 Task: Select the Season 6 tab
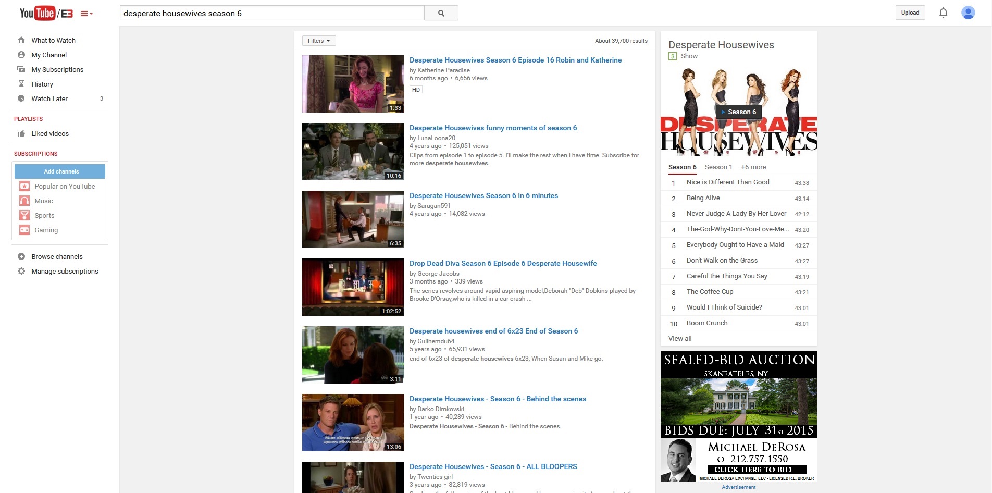[x=683, y=167]
